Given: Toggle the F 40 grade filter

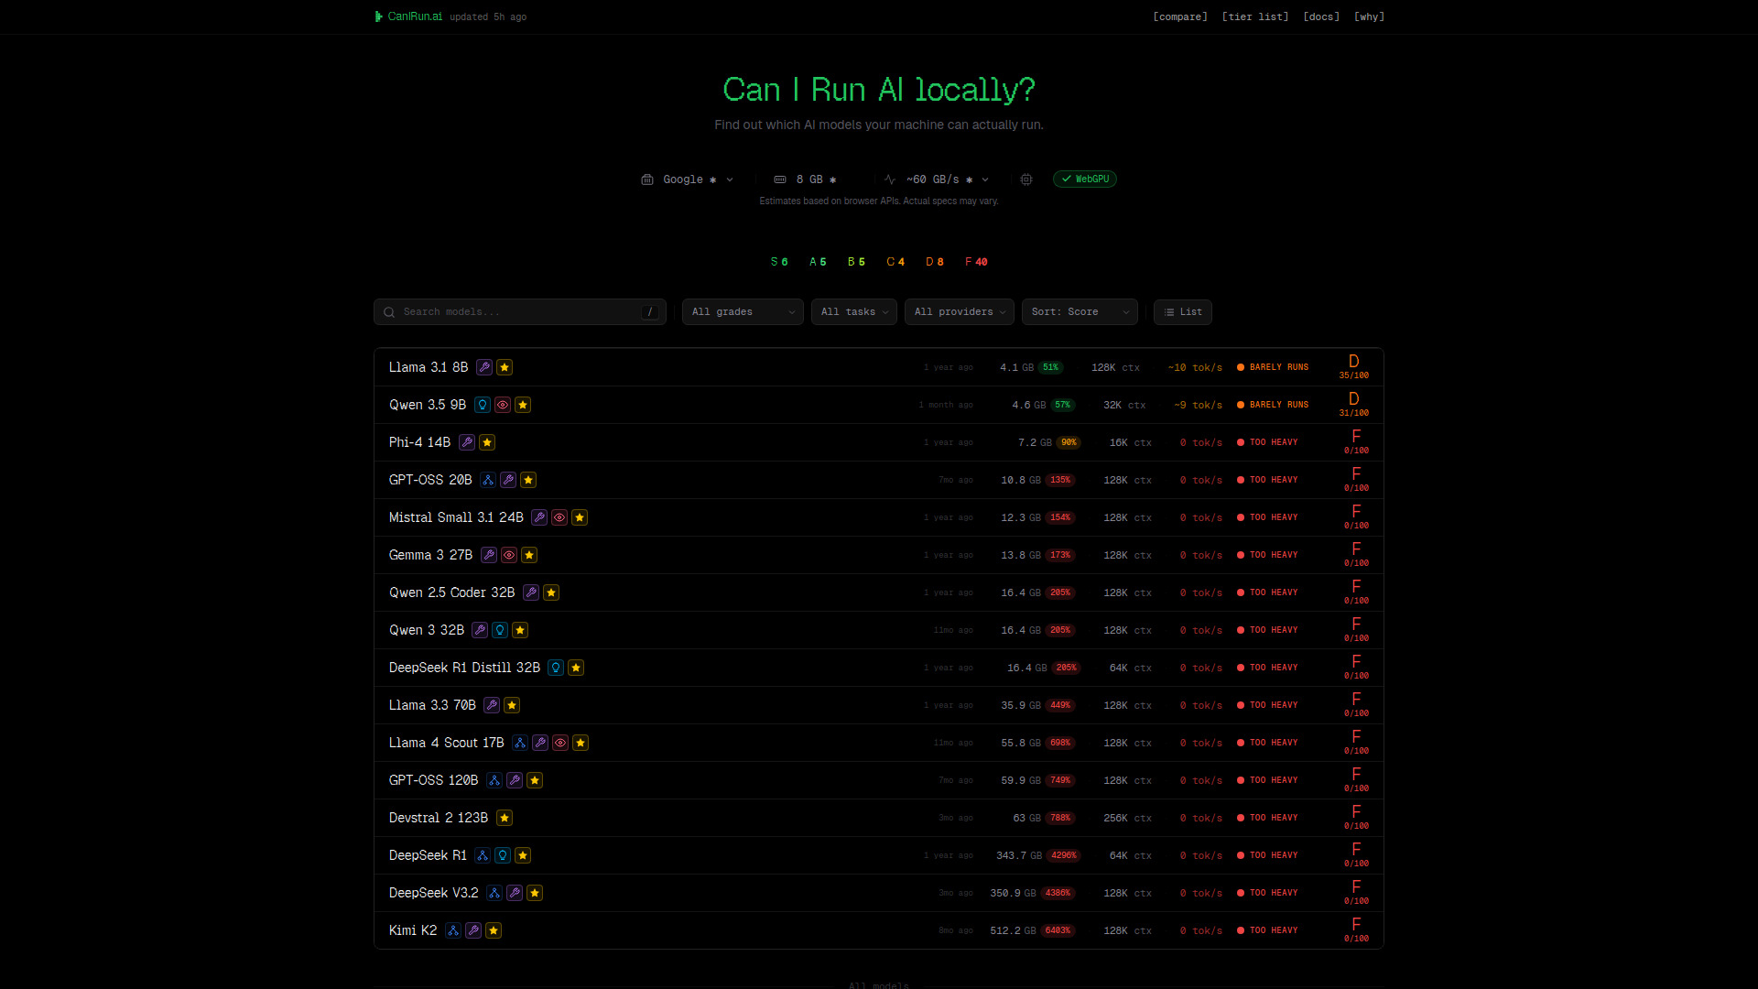Looking at the screenshot, I should [x=976, y=262].
